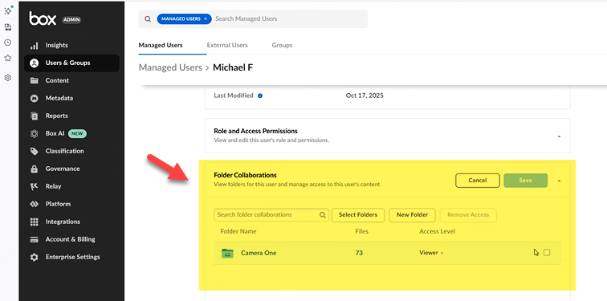Click the Governance lock icon
The height and width of the screenshot is (301, 607).
(x=34, y=169)
